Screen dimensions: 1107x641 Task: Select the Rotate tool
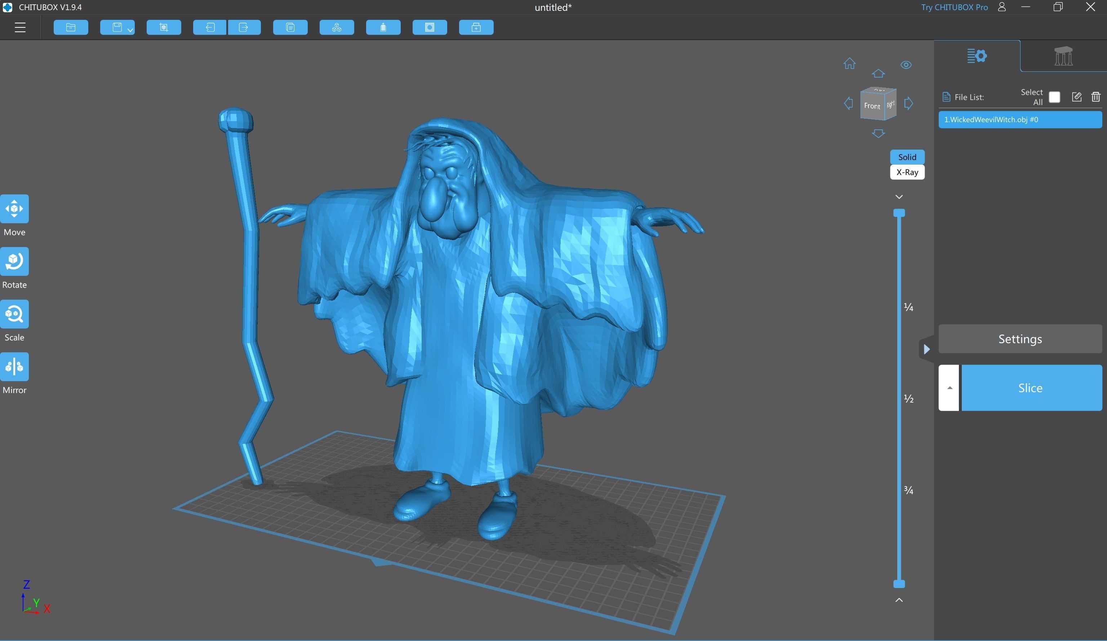pos(14,262)
